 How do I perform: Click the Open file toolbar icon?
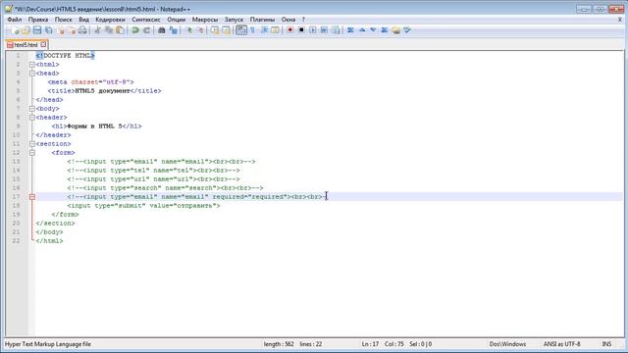[x=26, y=30]
